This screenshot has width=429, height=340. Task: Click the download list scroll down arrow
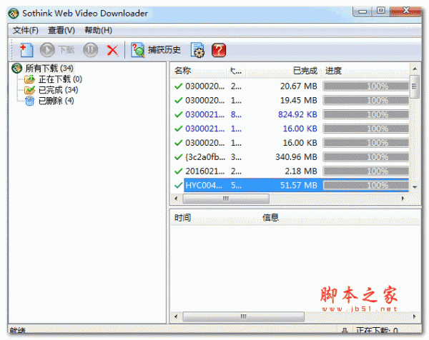coord(415,187)
